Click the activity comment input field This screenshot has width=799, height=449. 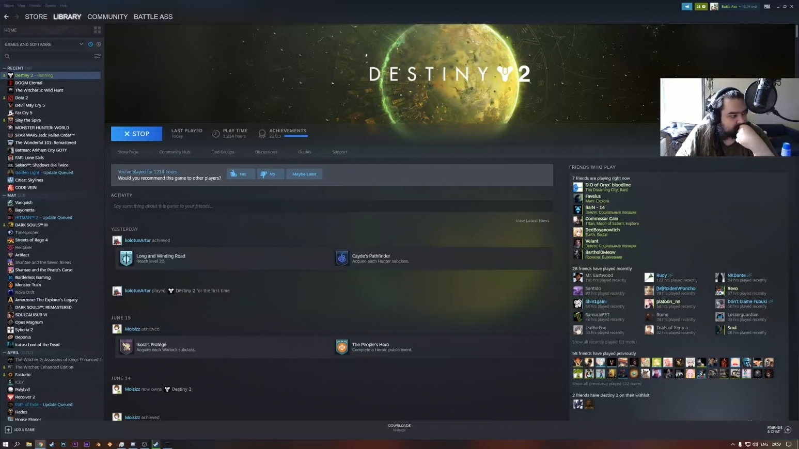pos(332,206)
